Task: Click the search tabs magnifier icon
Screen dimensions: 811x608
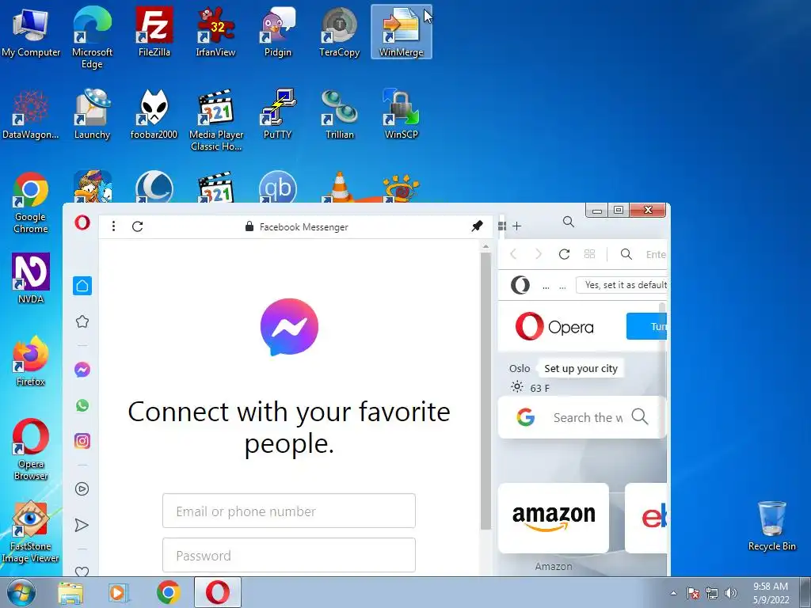Action: point(569,222)
